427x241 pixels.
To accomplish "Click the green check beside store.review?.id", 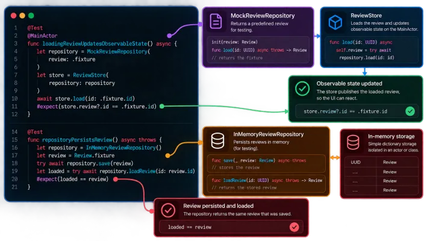I will click(410, 111).
